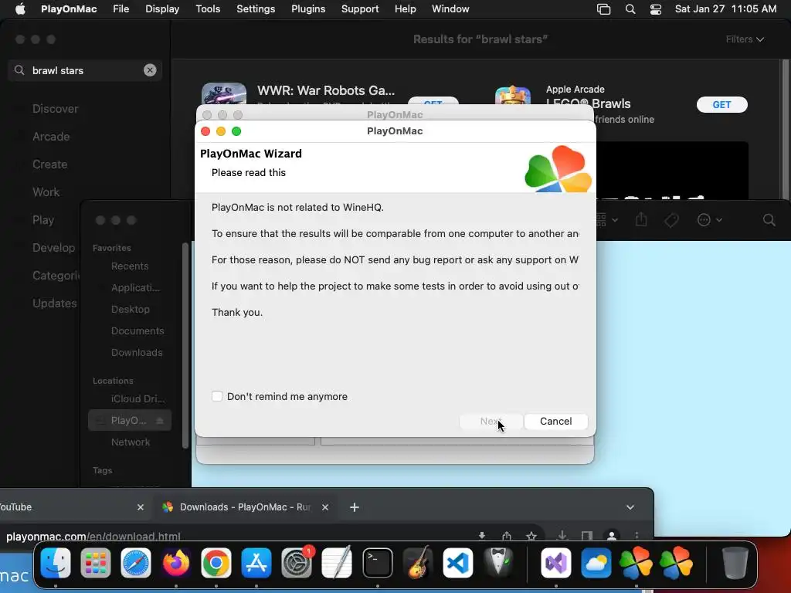
Task: Click Cancel in the PlayOnMac Wizard
Action: 555,422
